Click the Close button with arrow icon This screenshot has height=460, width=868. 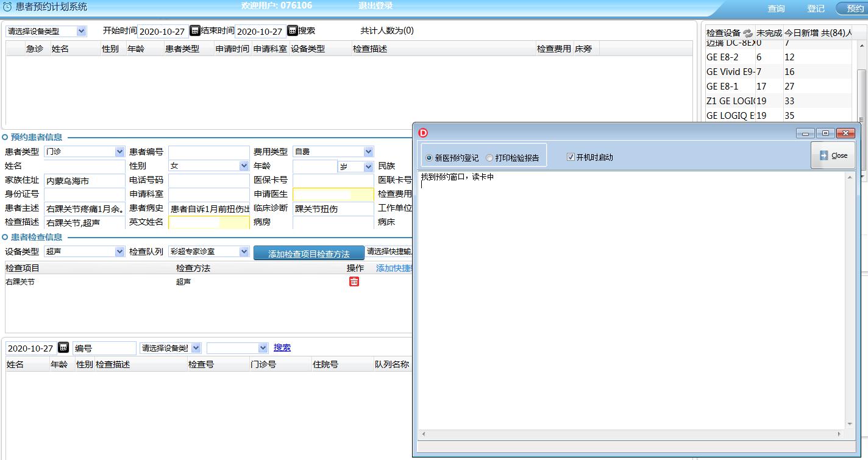coord(833,155)
